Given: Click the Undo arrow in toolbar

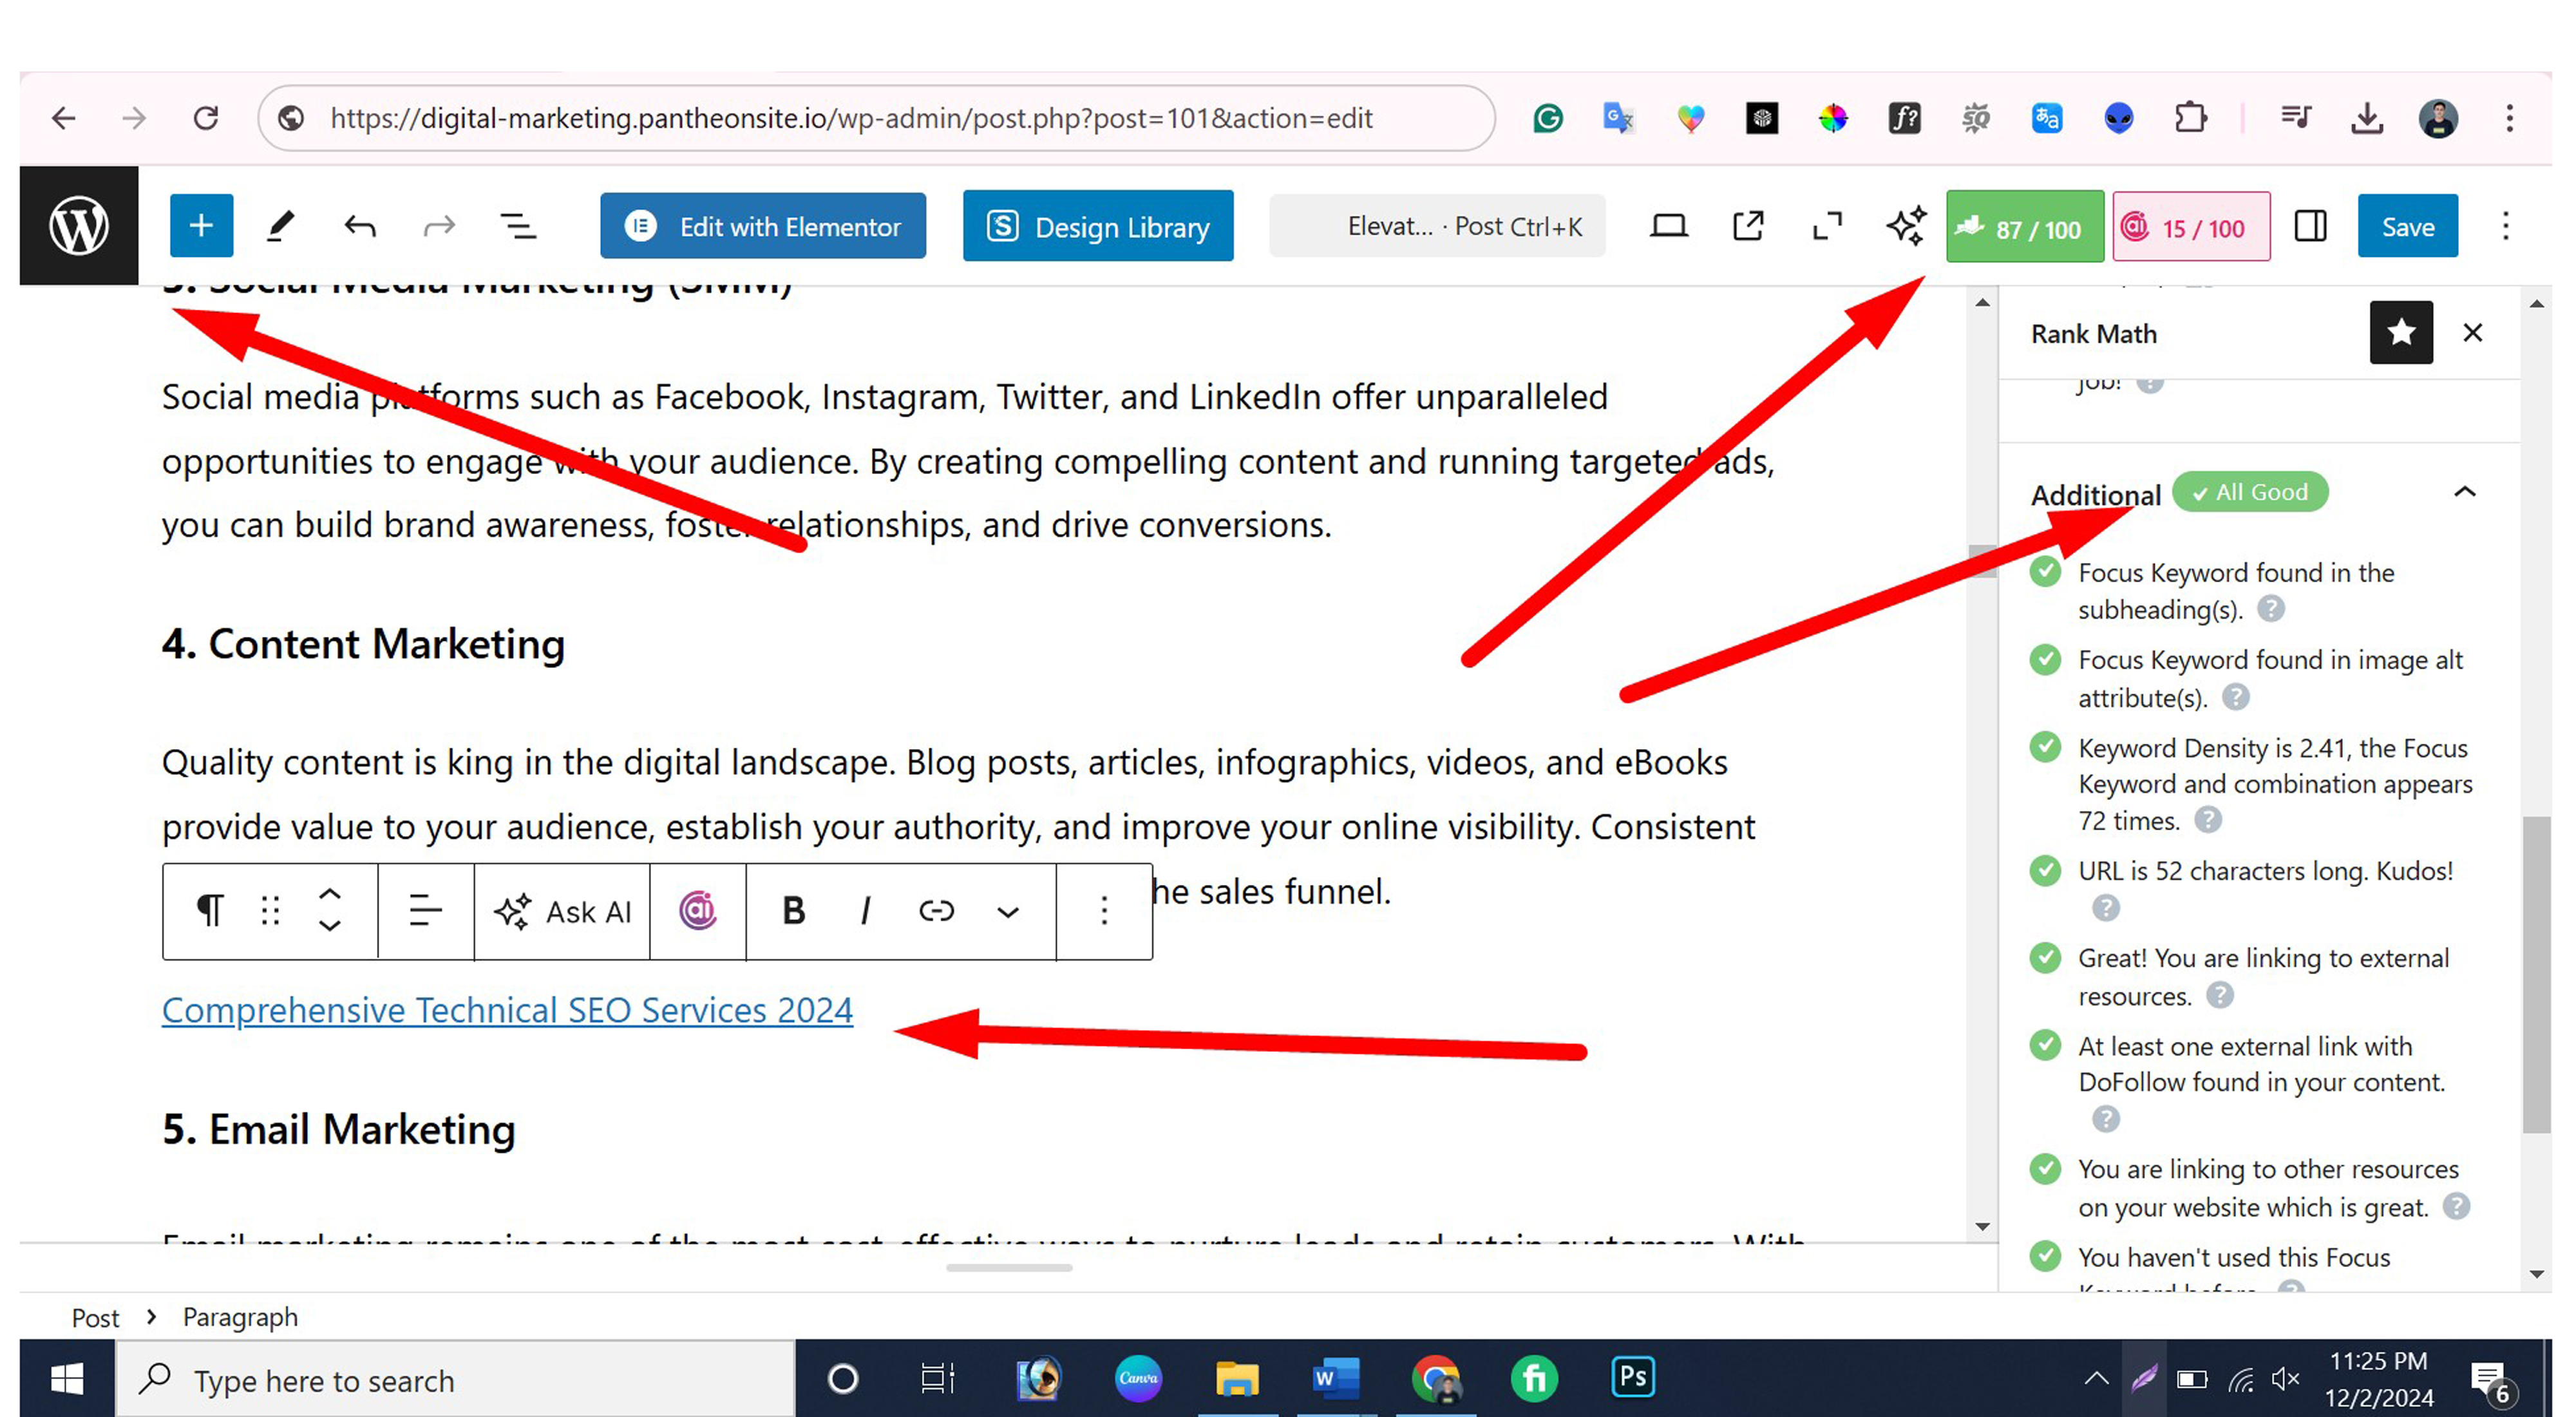Looking at the screenshot, I should (360, 226).
